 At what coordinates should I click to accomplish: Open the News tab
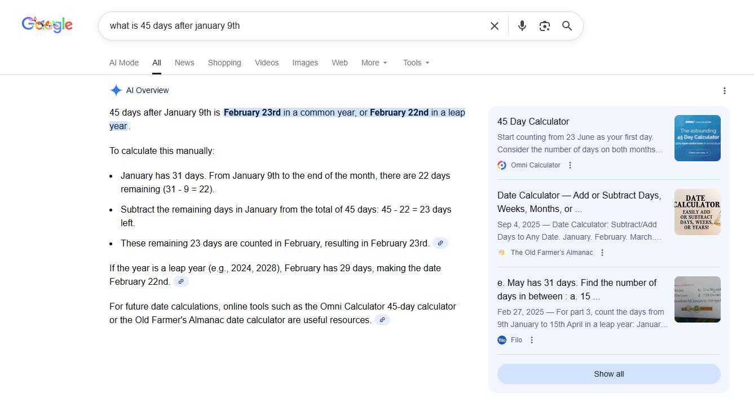pyautogui.click(x=184, y=63)
